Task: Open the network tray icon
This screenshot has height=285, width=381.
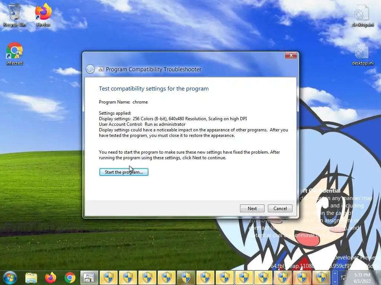Action: [x=343, y=278]
